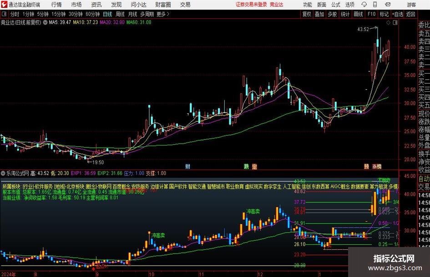Open the 发现 menu

[116, 5]
